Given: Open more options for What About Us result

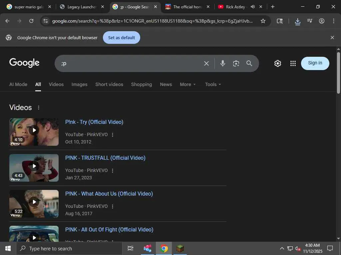Looking at the screenshot, I should coord(113,207).
